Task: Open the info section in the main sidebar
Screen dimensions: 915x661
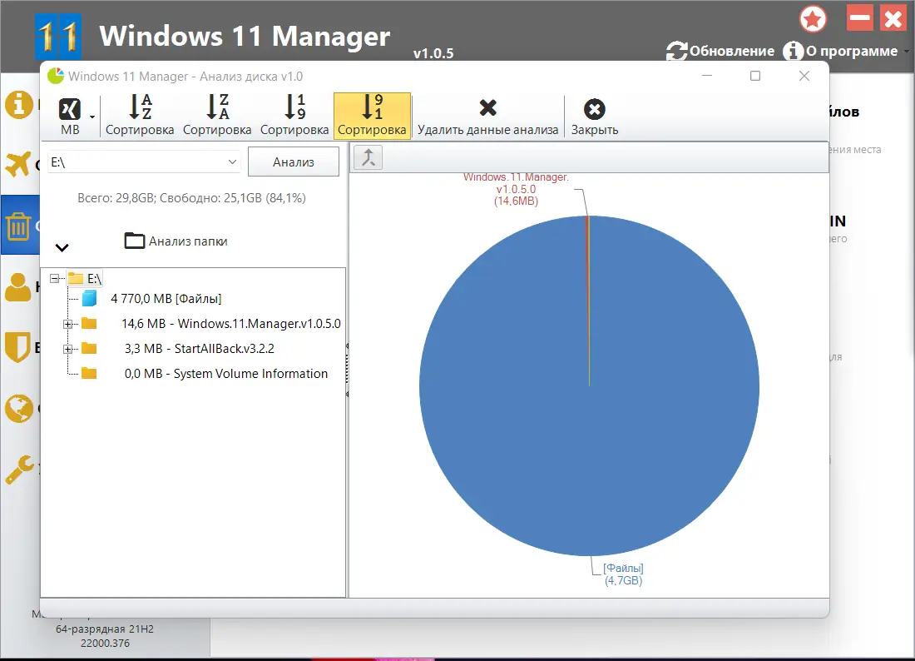Action: (x=19, y=105)
